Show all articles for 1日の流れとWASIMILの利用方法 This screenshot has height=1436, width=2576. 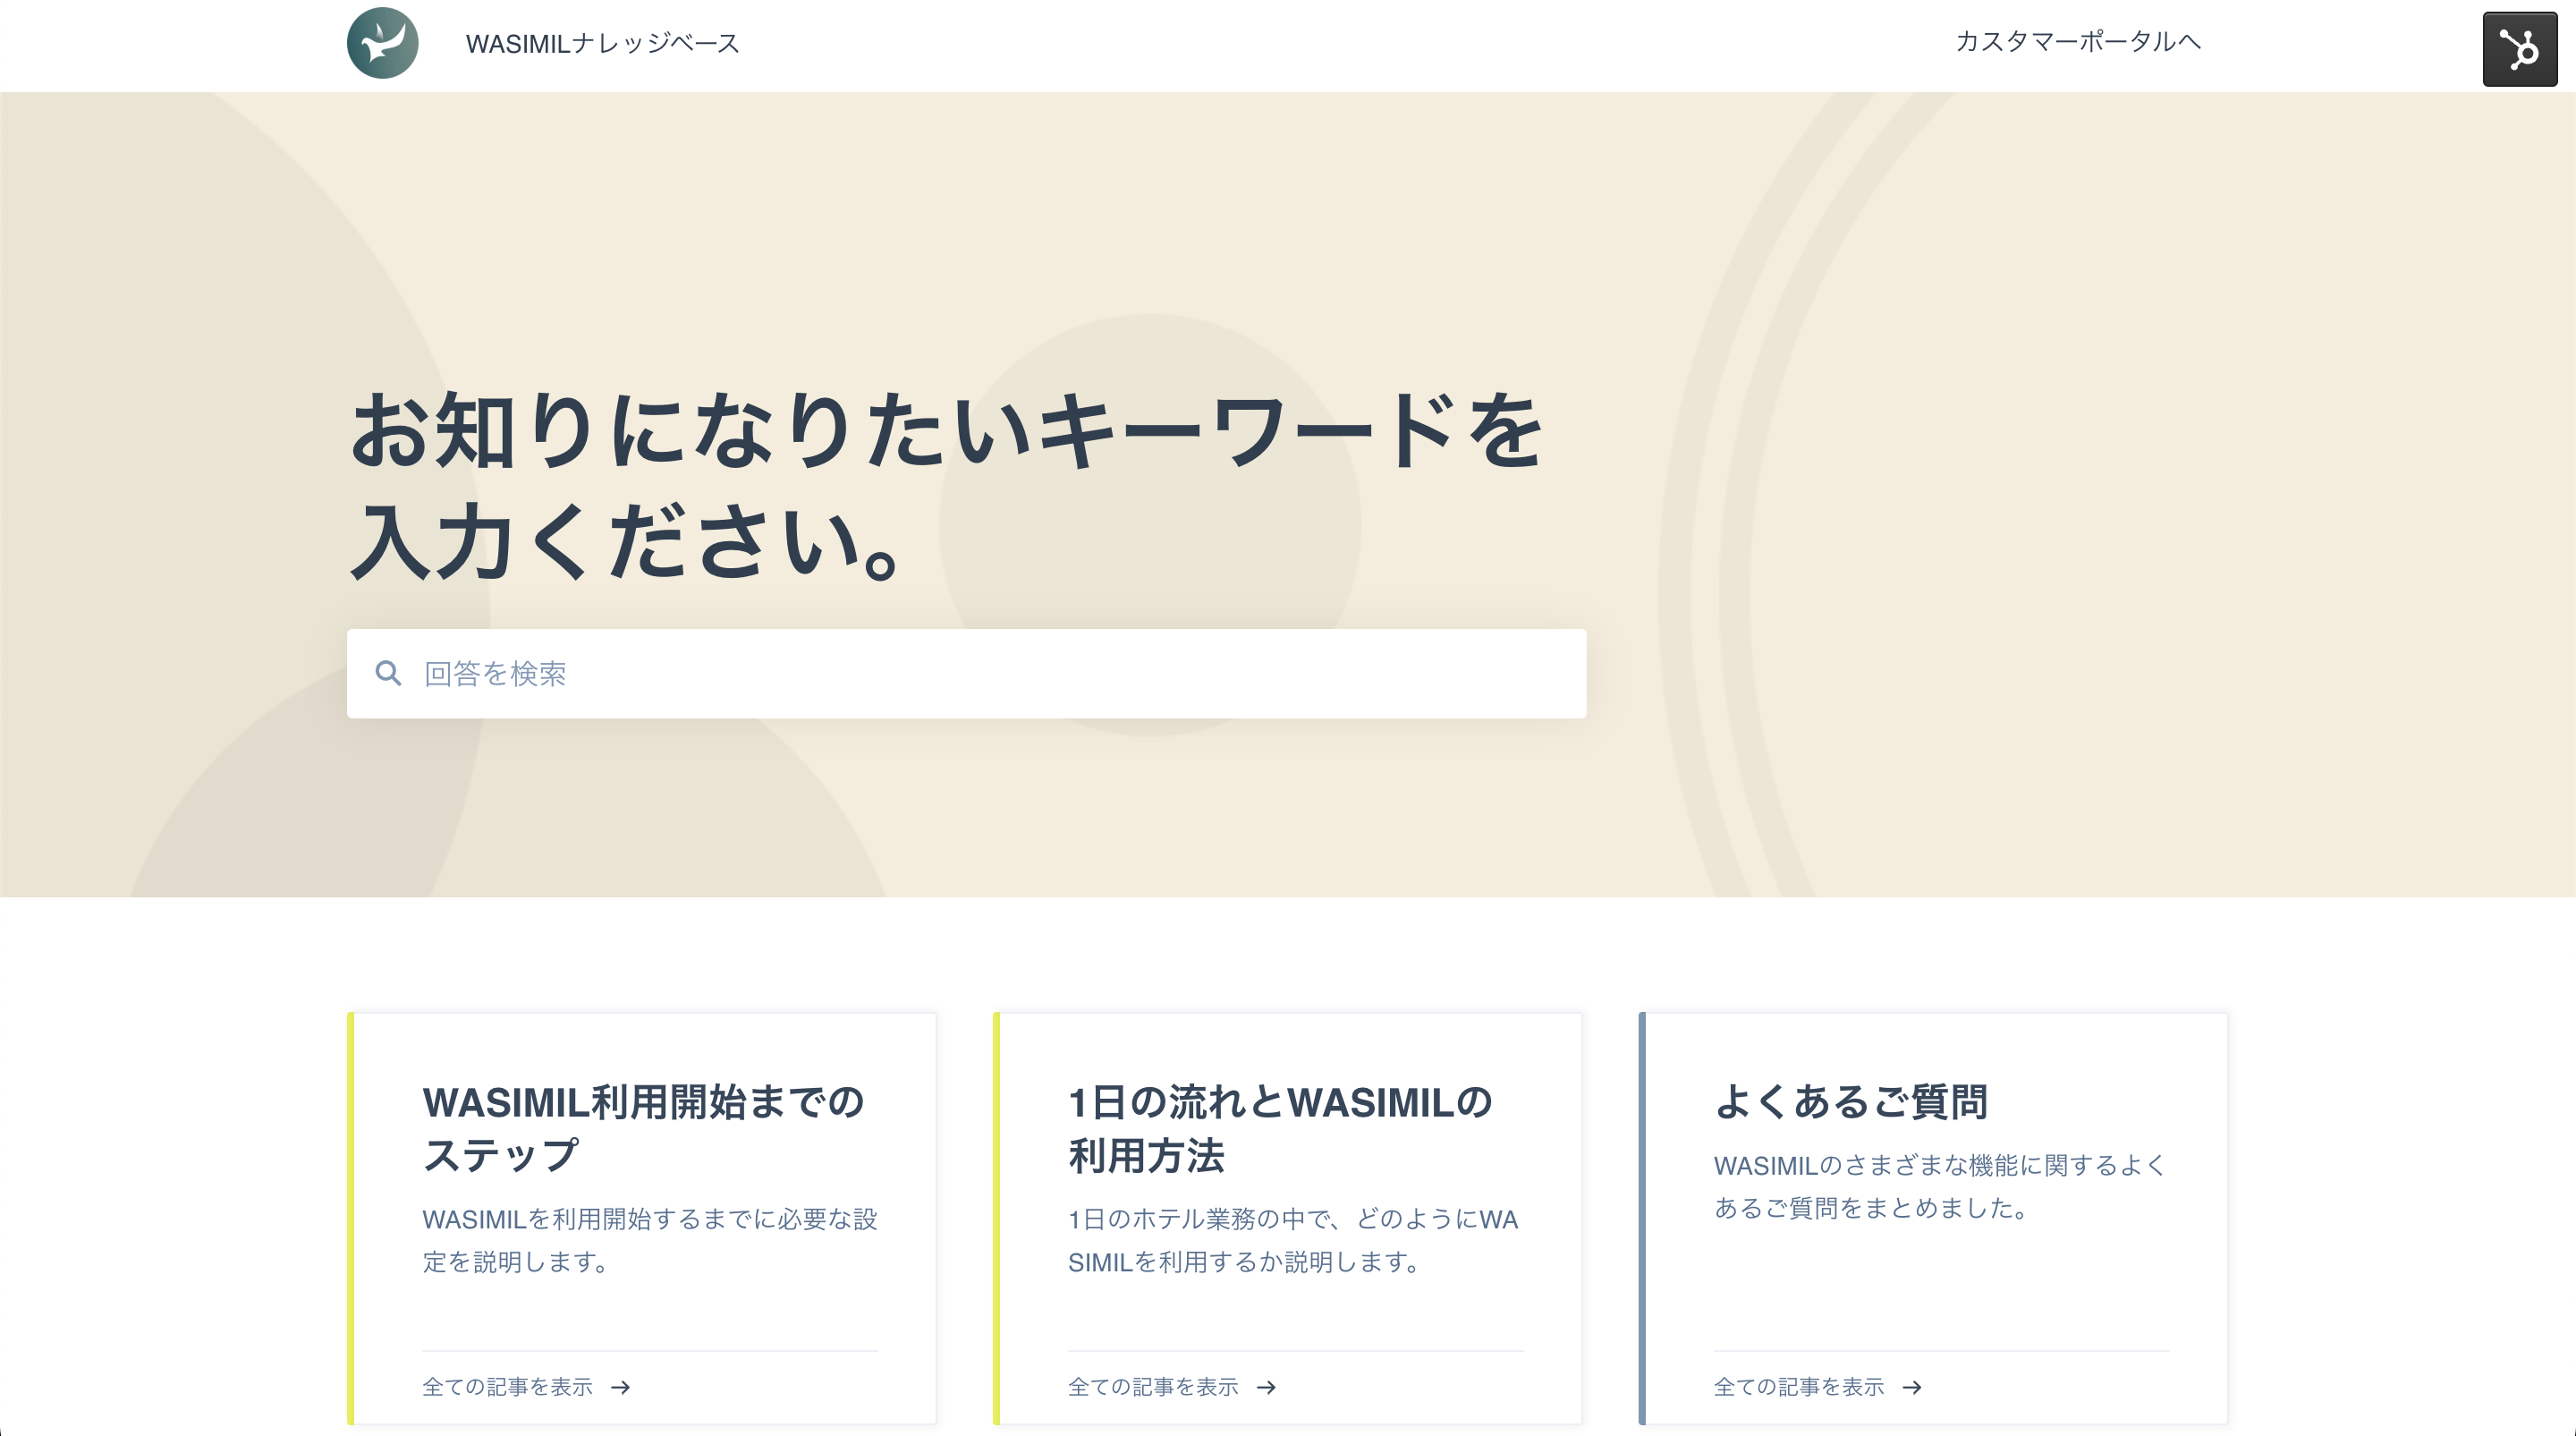click(x=1153, y=1387)
